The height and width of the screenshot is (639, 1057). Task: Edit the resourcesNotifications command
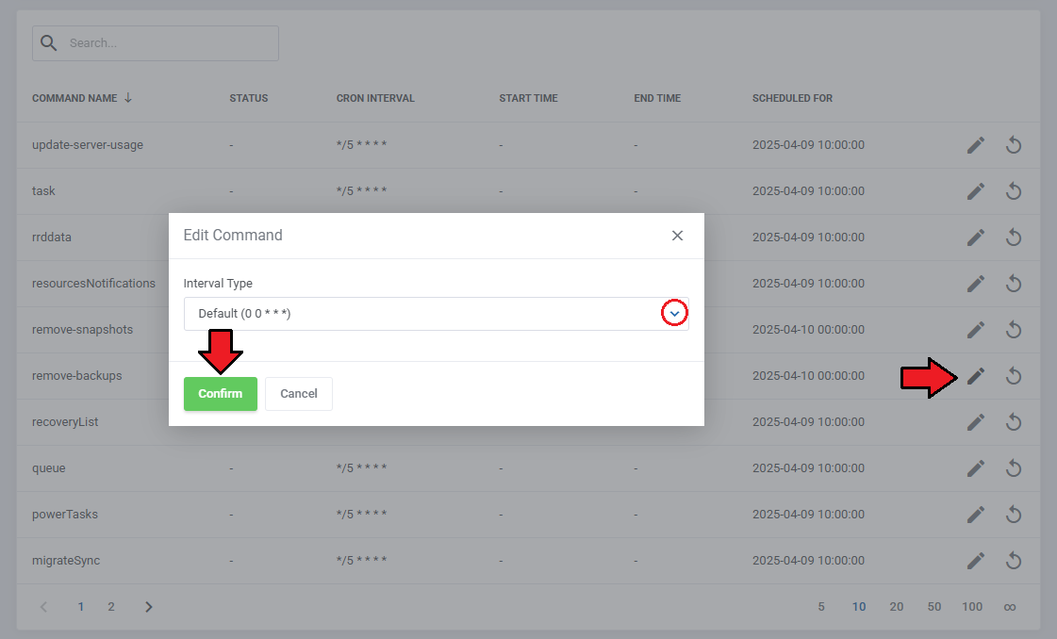(x=975, y=284)
